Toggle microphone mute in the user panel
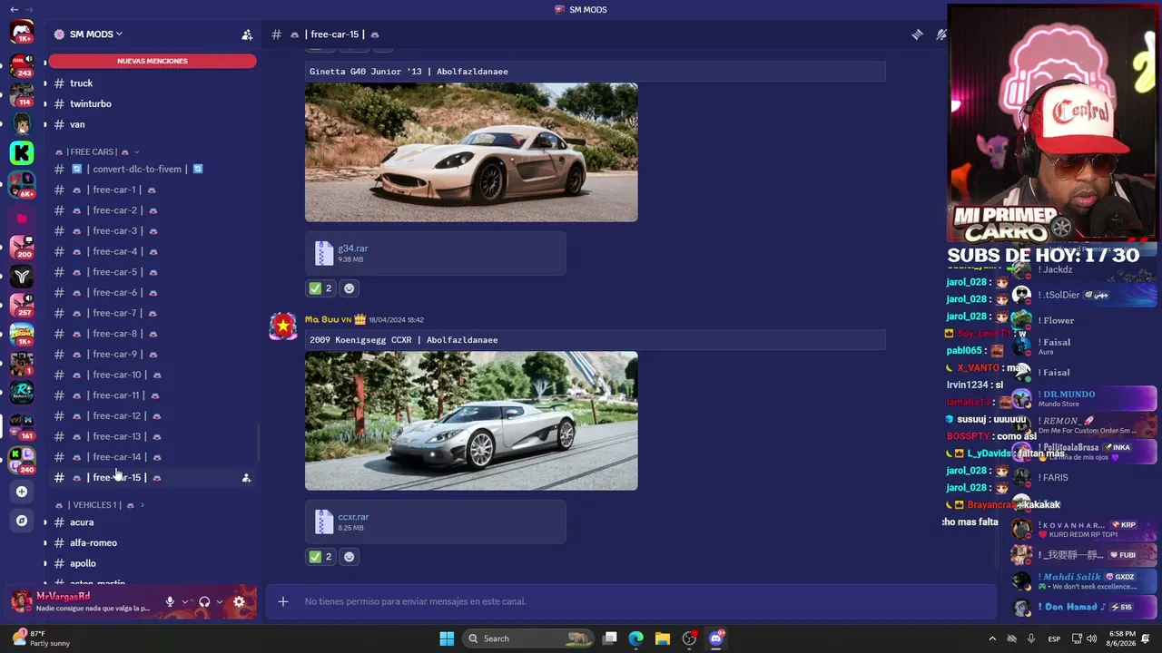 (170, 601)
